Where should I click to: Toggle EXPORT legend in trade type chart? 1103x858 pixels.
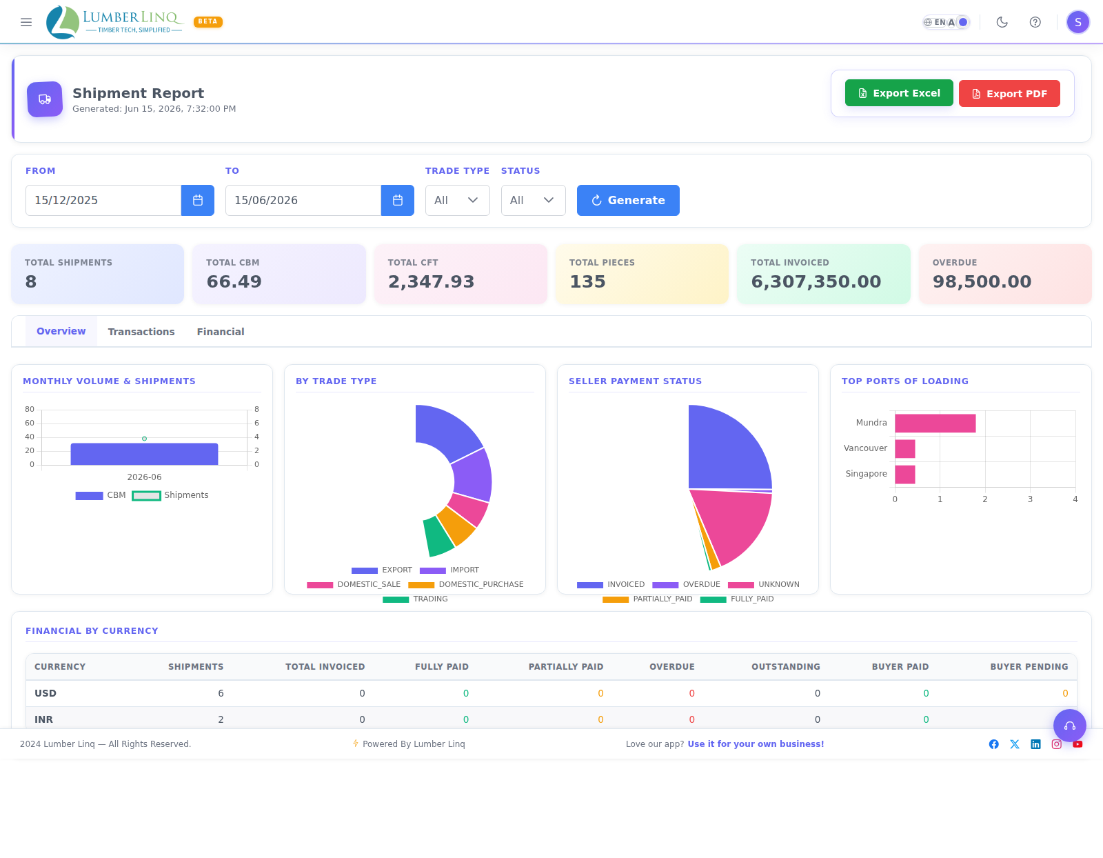pos(382,570)
